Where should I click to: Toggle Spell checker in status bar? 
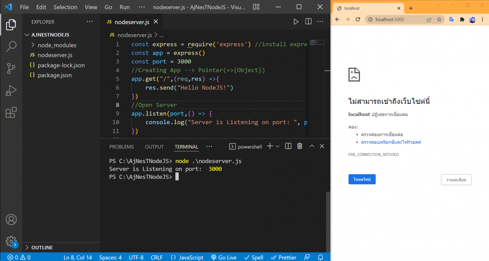254,257
